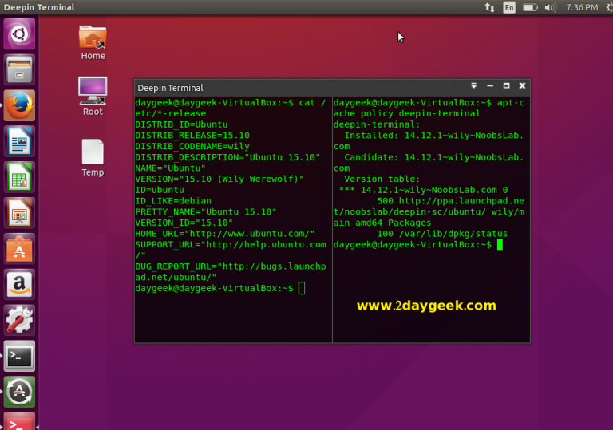Open LibreOffice Impress from the launcher
The height and width of the screenshot is (430, 613).
pos(19,213)
